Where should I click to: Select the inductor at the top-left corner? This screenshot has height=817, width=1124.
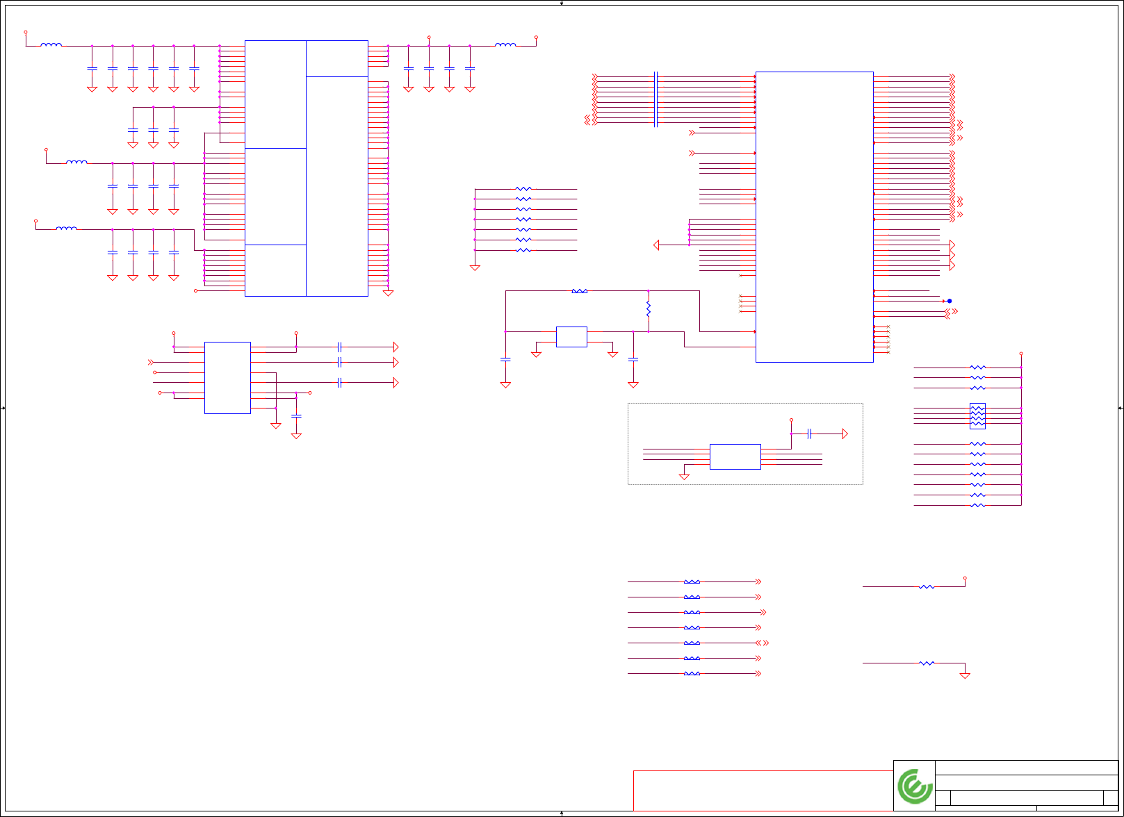click(51, 45)
